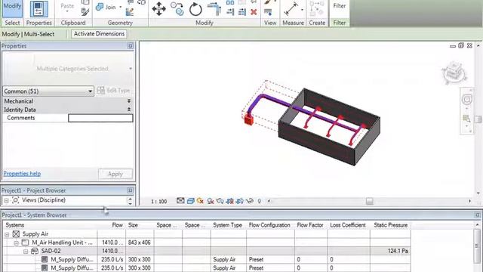Open the Properties help link
Image resolution: width=483 pixels, height=272 pixels.
[x=22, y=174]
